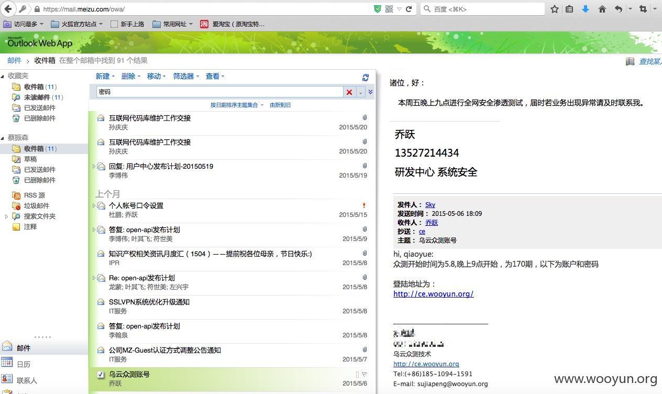Open the QR code icon in address bar

(389, 9)
